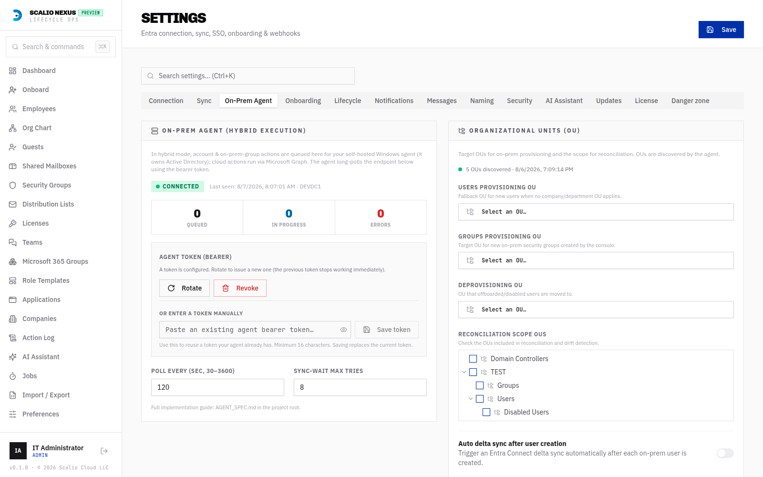Click the Role Templates icon

pos(13,280)
